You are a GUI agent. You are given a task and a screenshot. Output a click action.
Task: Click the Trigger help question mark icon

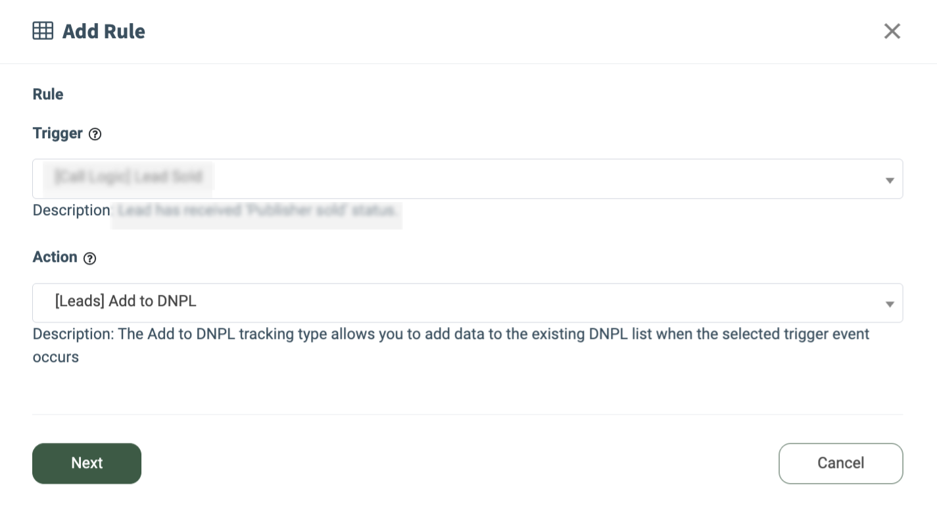pyautogui.click(x=95, y=134)
